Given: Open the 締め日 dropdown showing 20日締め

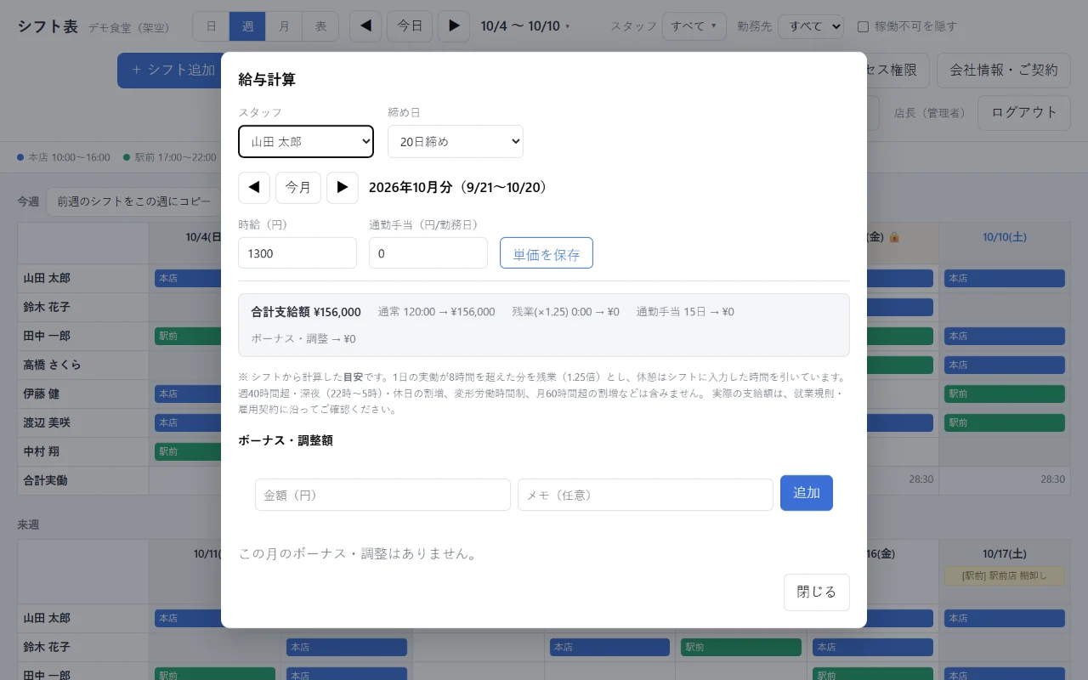Looking at the screenshot, I should [456, 141].
